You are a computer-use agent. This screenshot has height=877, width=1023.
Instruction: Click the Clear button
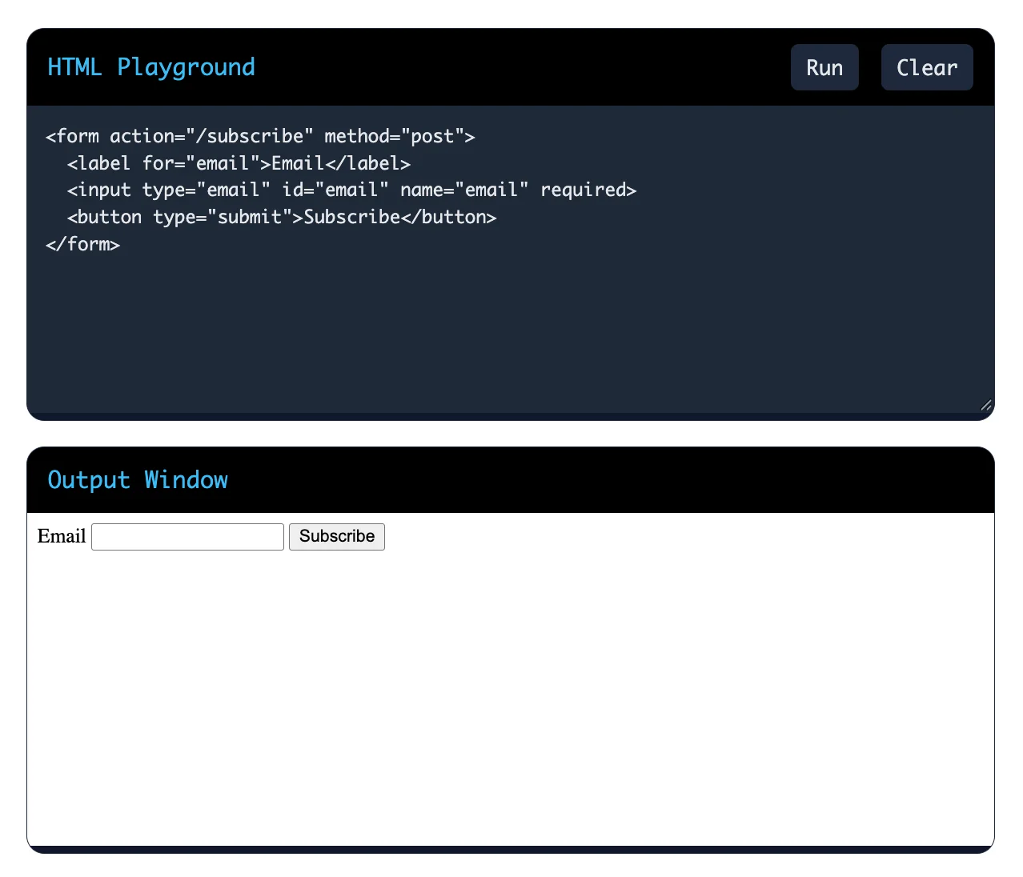pos(927,67)
